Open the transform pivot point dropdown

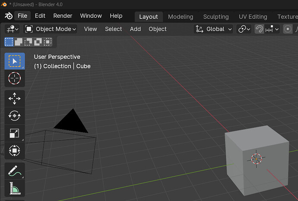pyautogui.click(x=244, y=29)
